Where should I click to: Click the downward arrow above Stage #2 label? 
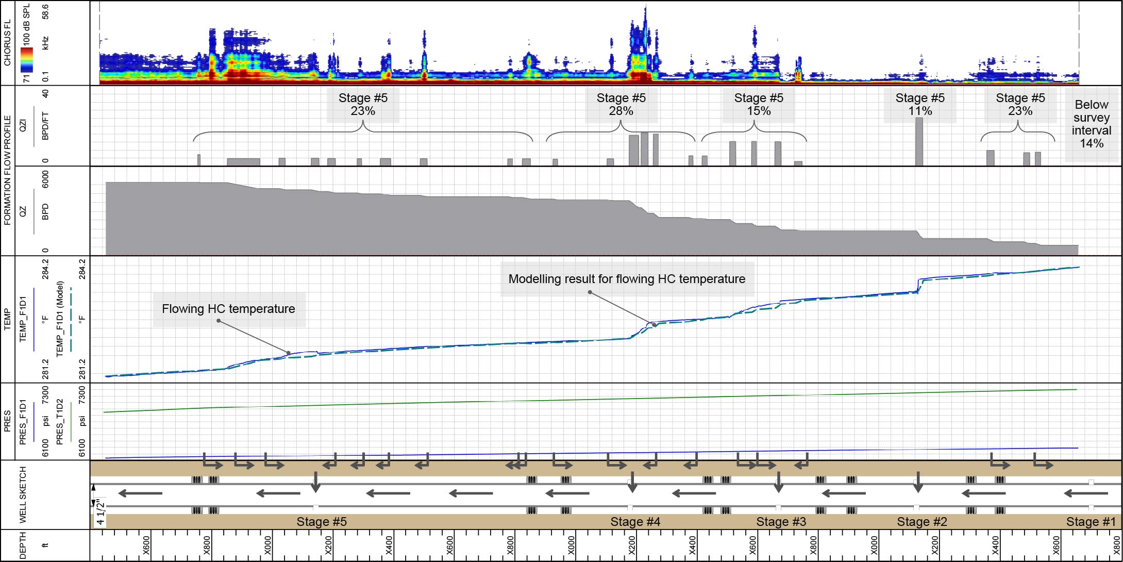pyautogui.click(x=917, y=482)
